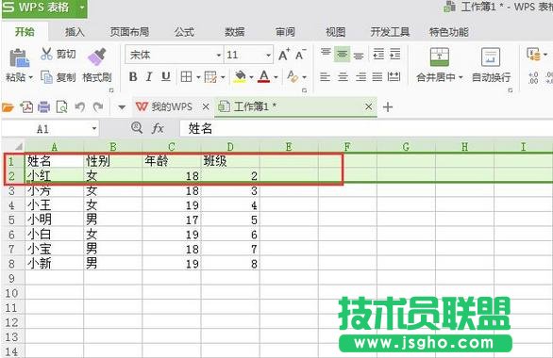This screenshot has width=553, height=358.
Task: Click Wrap Text (自动换行) button
Action: (x=491, y=64)
